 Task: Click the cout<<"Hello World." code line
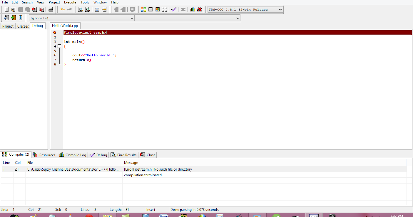(94, 55)
